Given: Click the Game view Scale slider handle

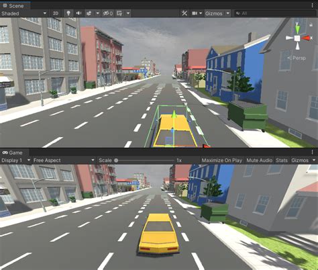Looking at the screenshot, I should pos(116,161).
